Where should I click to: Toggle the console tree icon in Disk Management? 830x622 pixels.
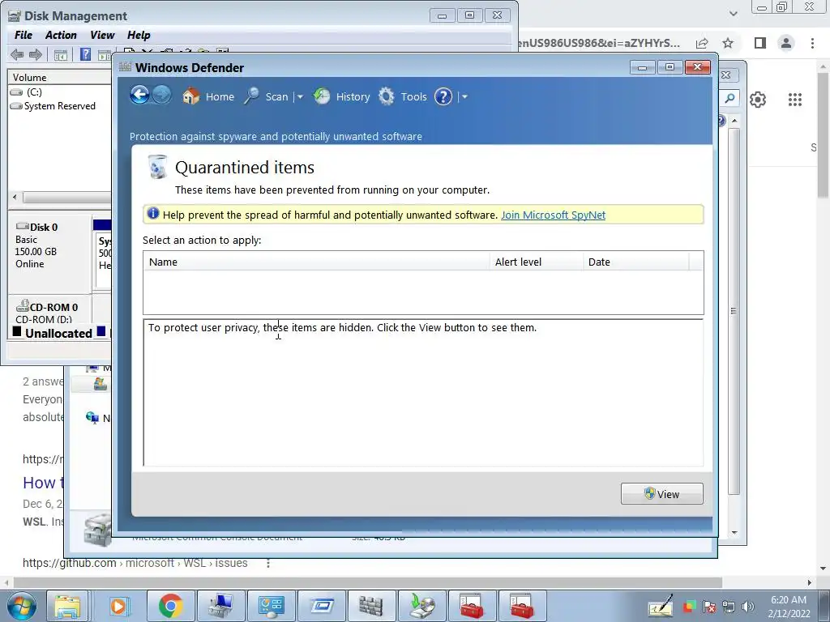tap(60, 54)
